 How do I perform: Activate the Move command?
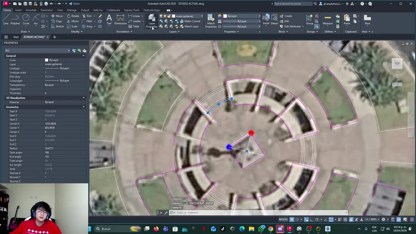[x=57, y=16]
